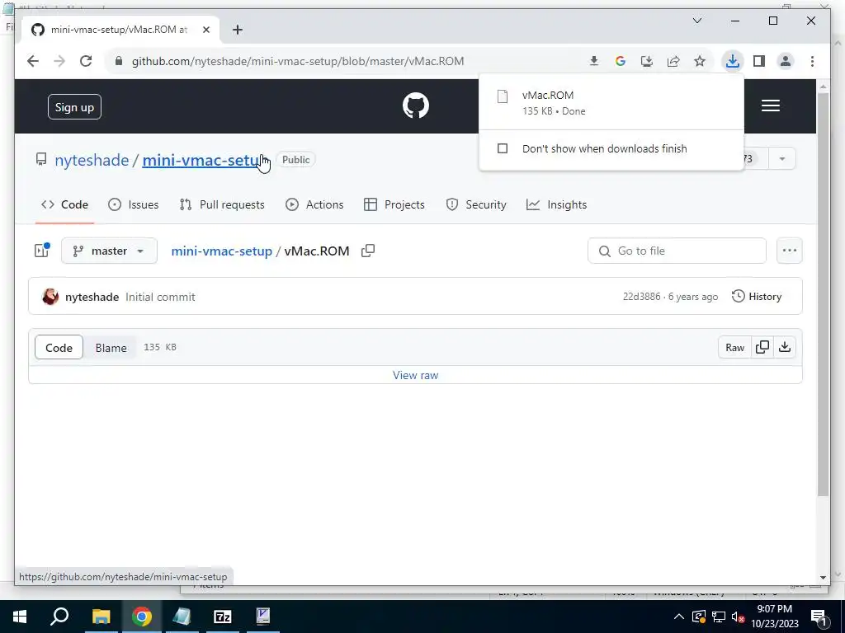Image resolution: width=845 pixels, height=633 pixels.
Task: Toggle the Chrome side panel icon
Action: click(x=759, y=61)
